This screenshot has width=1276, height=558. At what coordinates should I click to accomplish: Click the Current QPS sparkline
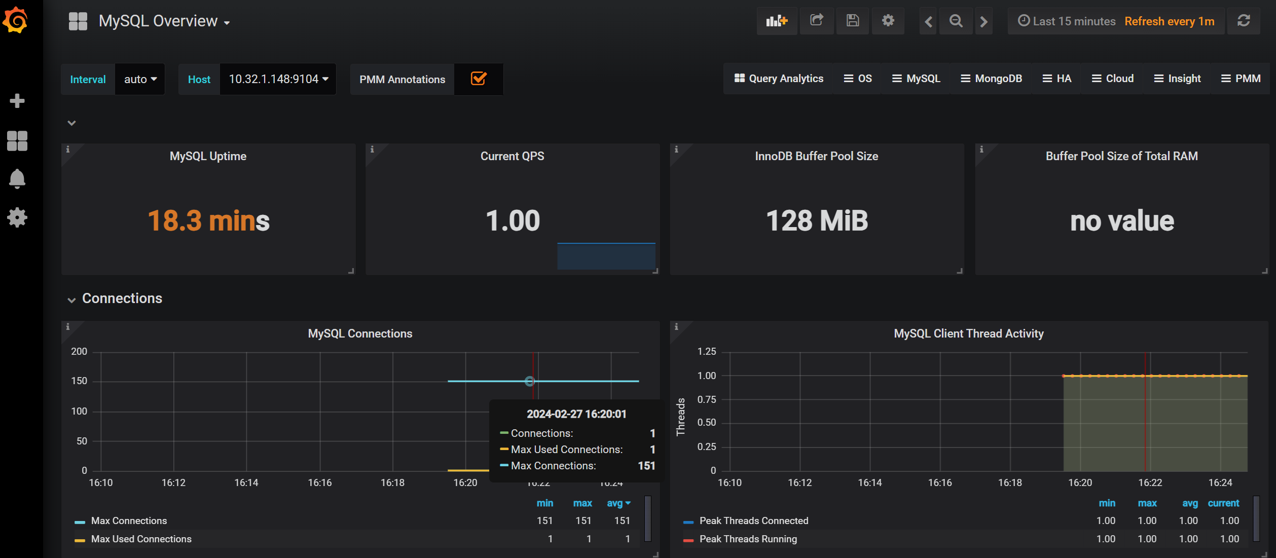(606, 256)
